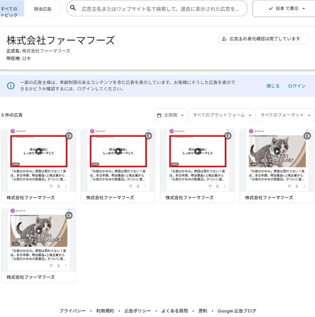Click the duration badge on アプローチしてくれるんです video
The height and width of the screenshot is (317, 315).
pos(16,244)
